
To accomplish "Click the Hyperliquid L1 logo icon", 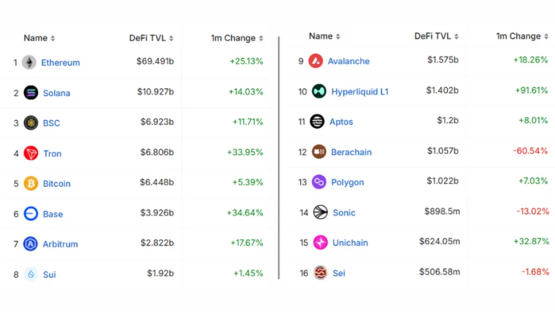I will coord(319,91).
